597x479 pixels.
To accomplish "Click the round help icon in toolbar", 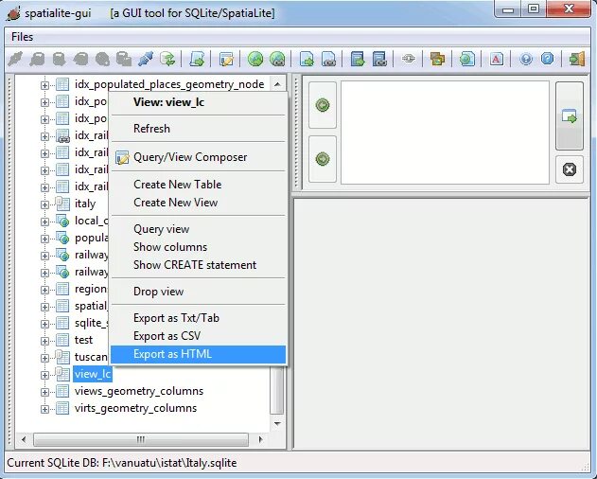I will click(x=526, y=59).
